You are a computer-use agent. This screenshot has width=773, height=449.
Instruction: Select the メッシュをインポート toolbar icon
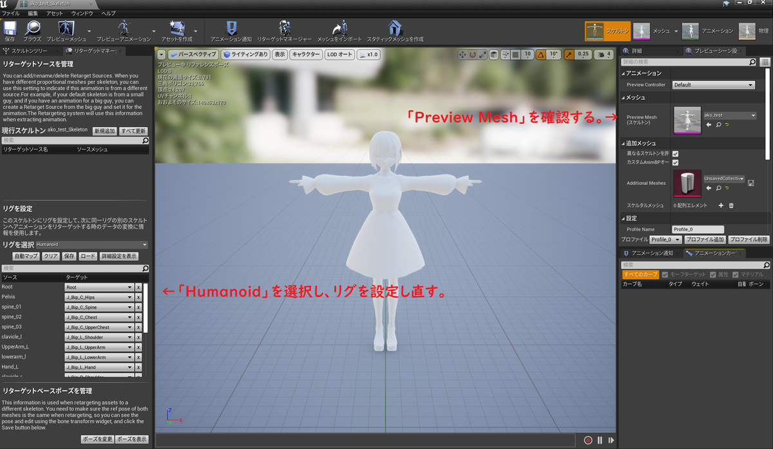tap(340, 30)
